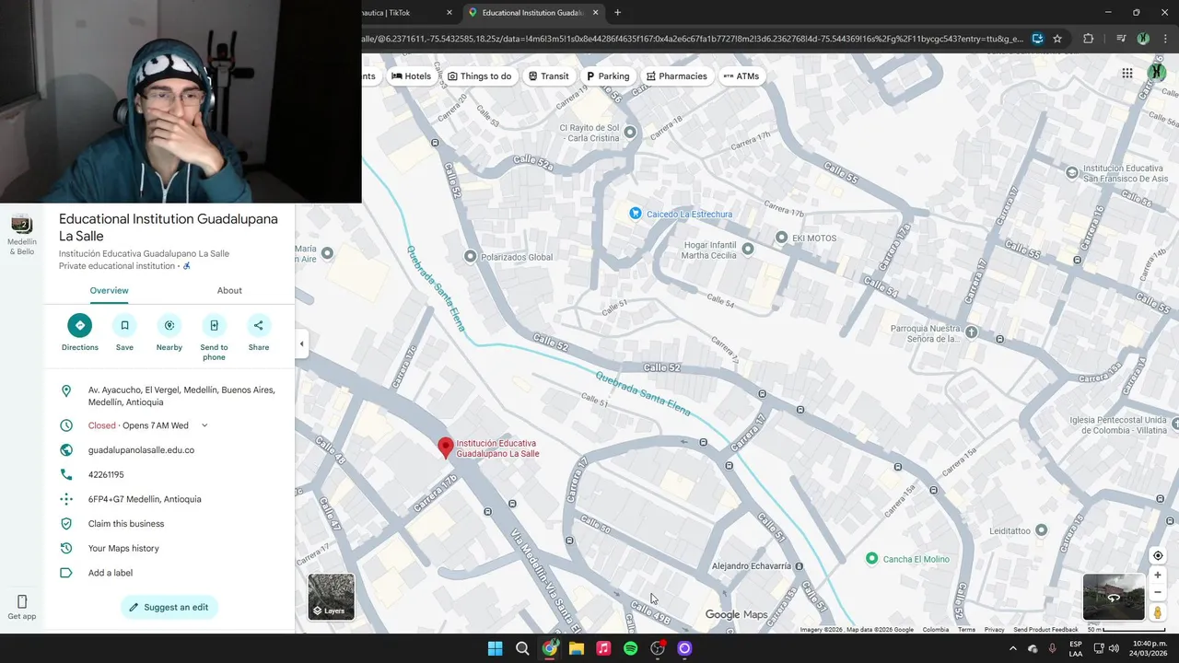
Task: Click the Hogar Infantil Martha Cecilia marker
Action: click(748, 249)
